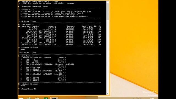
Task: Click the IPv6 destination ::/0
Action: pyautogui.click(x=32, y=59)
